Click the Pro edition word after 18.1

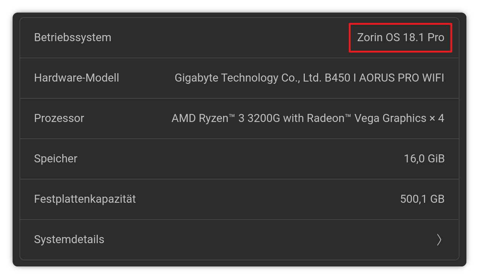tap(436, 37)
